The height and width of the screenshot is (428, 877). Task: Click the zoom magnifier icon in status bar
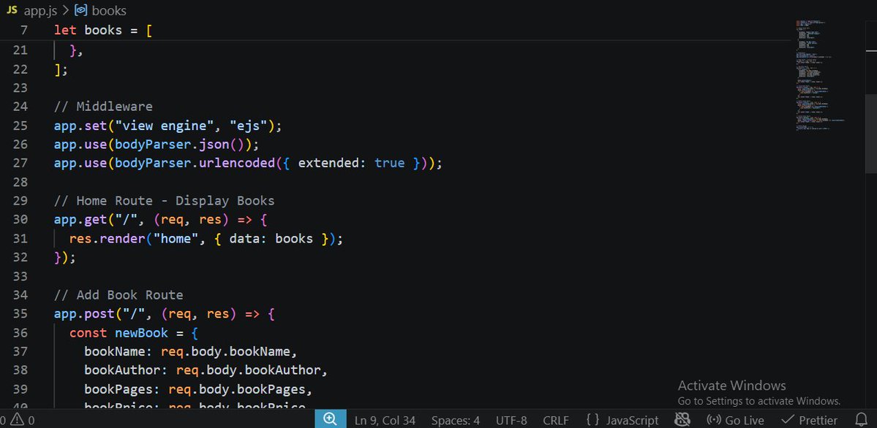[330, 419]
